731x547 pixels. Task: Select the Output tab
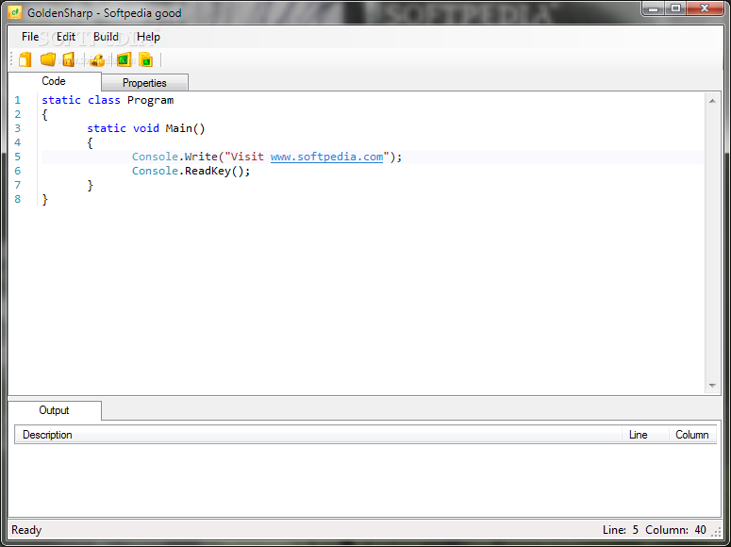[54, 410]
